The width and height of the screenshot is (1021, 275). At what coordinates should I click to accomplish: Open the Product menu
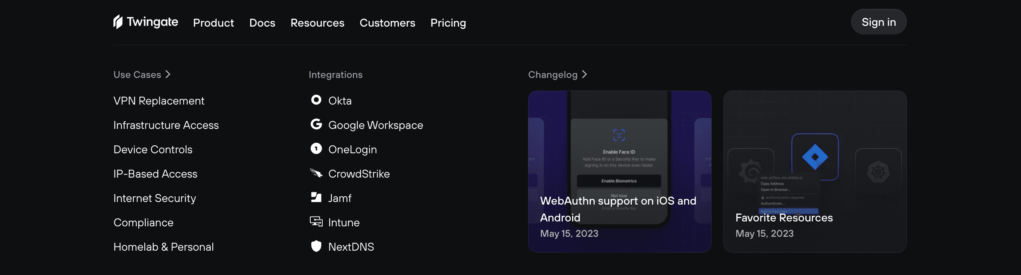[x=213, y=23]
